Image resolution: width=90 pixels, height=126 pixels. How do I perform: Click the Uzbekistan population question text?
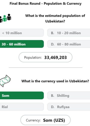coord(55,18)
